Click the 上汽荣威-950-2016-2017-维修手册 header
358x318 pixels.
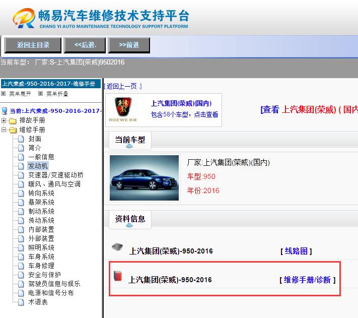[x=51, y=84]
